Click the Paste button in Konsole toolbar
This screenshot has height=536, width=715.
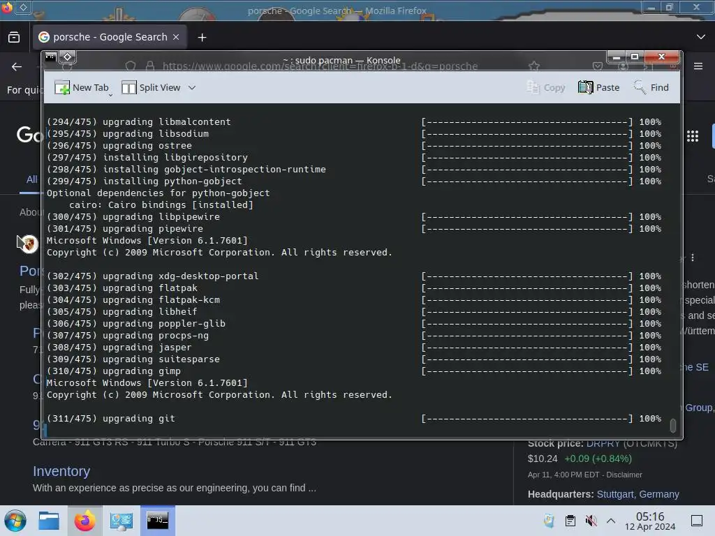[x=598, y=87]
